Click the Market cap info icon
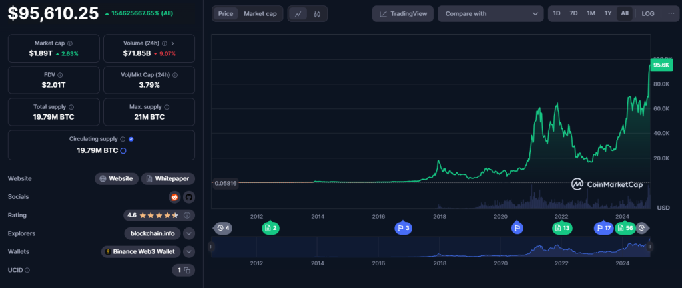This screenshot has height=288, width=682. pos(70,43)
